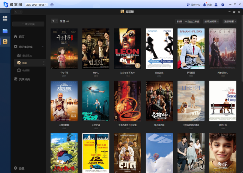The width and height of the screenshot is (243, 173).
Task: Open the 消息 notification bell
Action: (x=207, y=5)
